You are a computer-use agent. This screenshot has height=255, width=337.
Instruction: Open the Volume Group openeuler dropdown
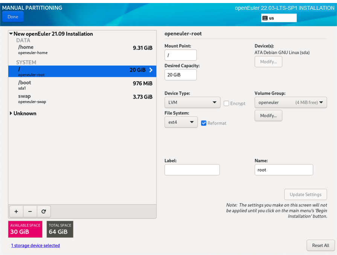pos(291,102)
